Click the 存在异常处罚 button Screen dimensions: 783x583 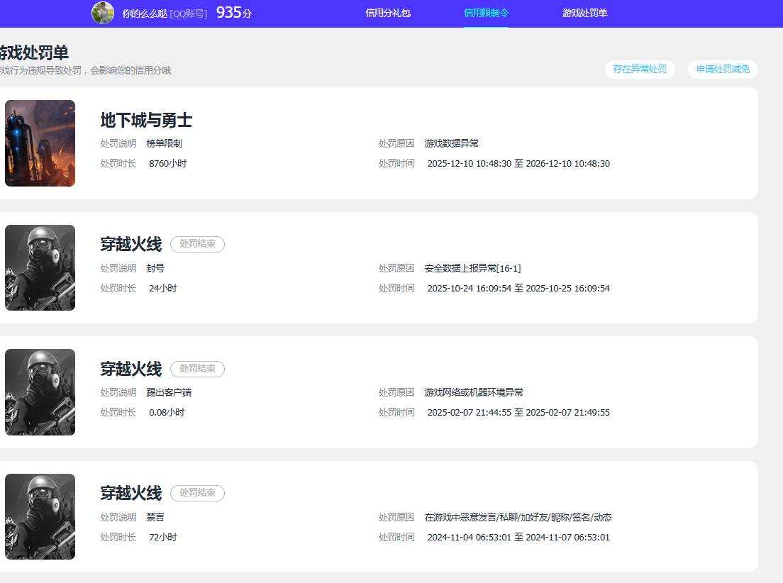640,69
